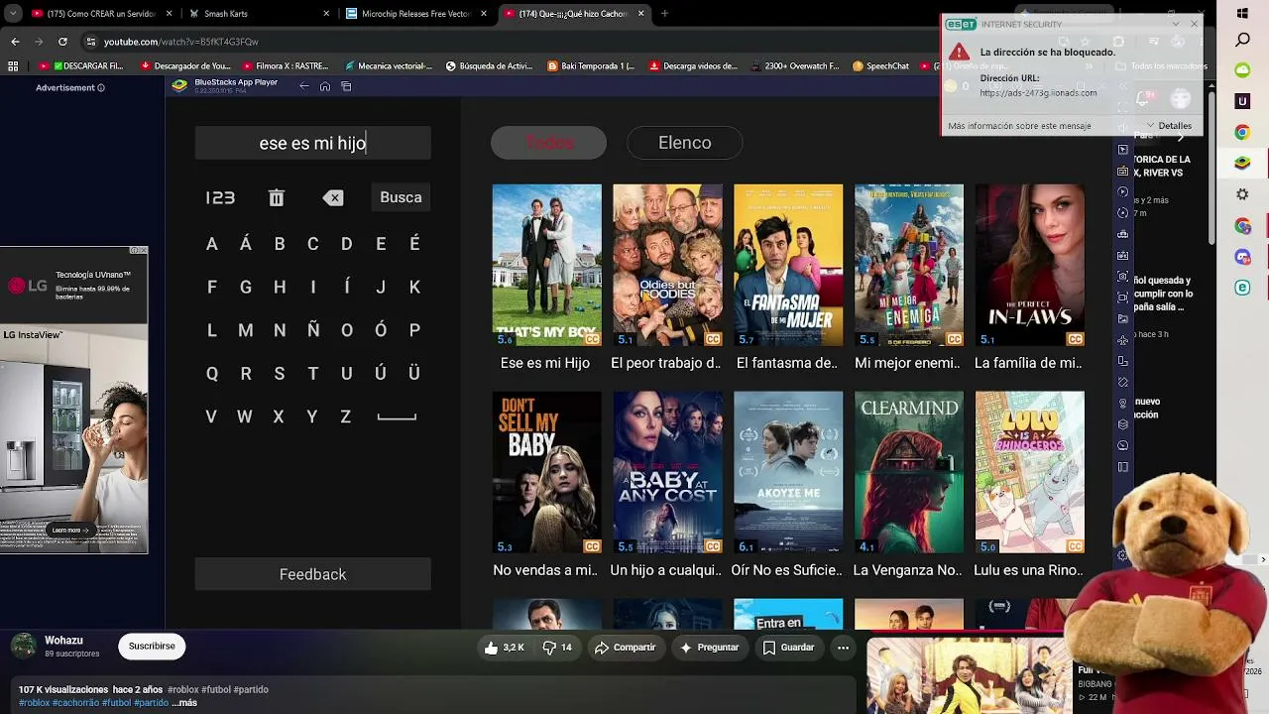Open the SpeechChat bookmark

(x=879, y=66)
